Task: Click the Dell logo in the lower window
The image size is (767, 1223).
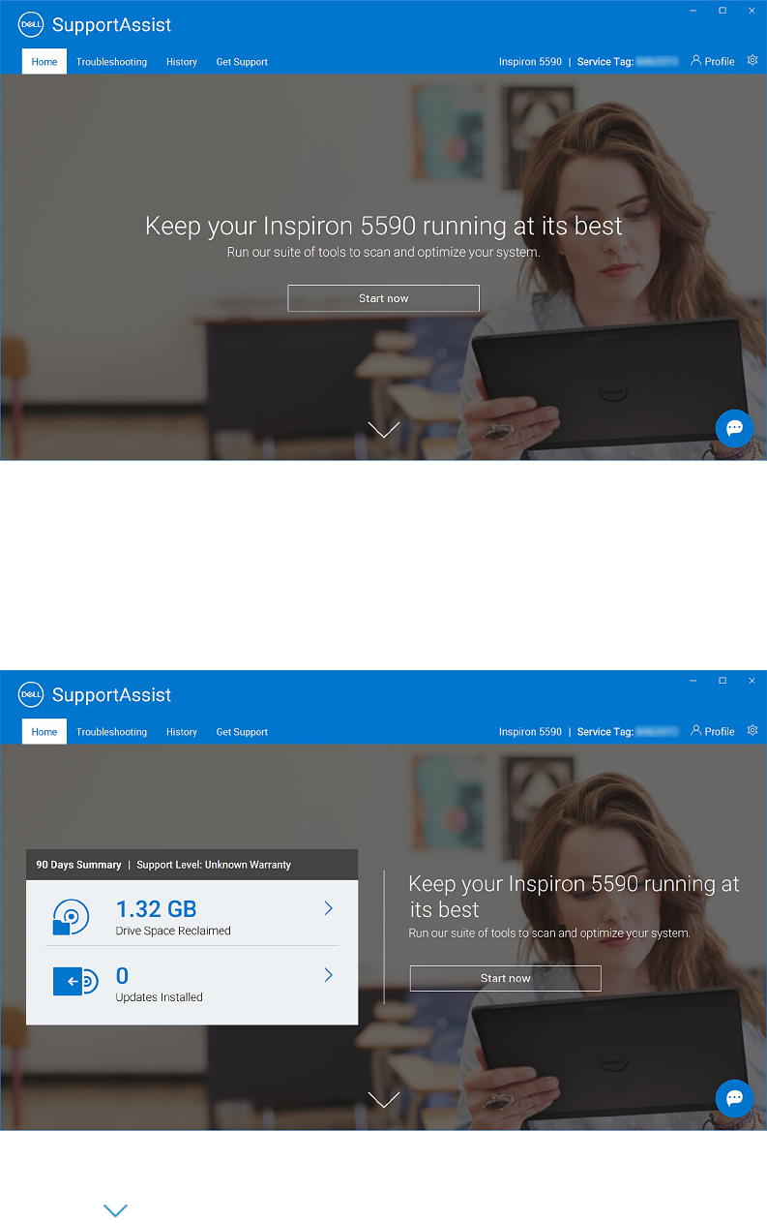Action: 30,695
